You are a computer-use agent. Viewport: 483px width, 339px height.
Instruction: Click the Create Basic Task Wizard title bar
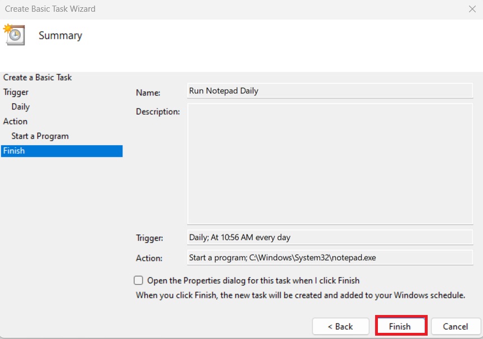pos(224,9)
